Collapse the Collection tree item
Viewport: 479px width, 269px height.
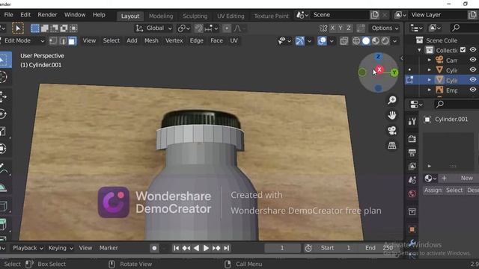tap(419, 50)
